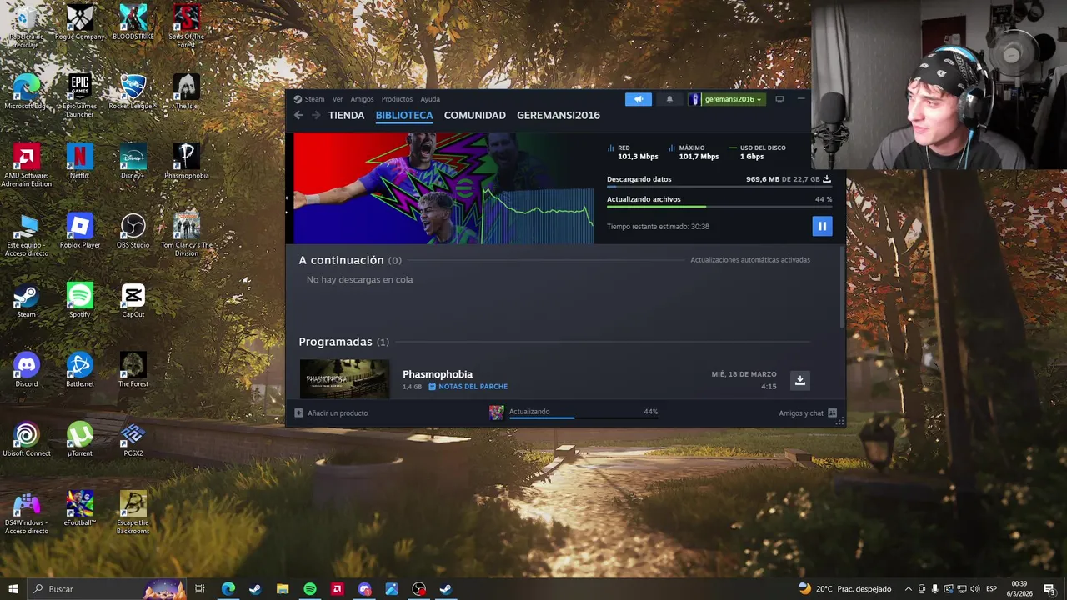Viewport: 1067px width, 600px height.
Task: Select the PCSX2 desktop icon
Action: [x=133, y=440]
